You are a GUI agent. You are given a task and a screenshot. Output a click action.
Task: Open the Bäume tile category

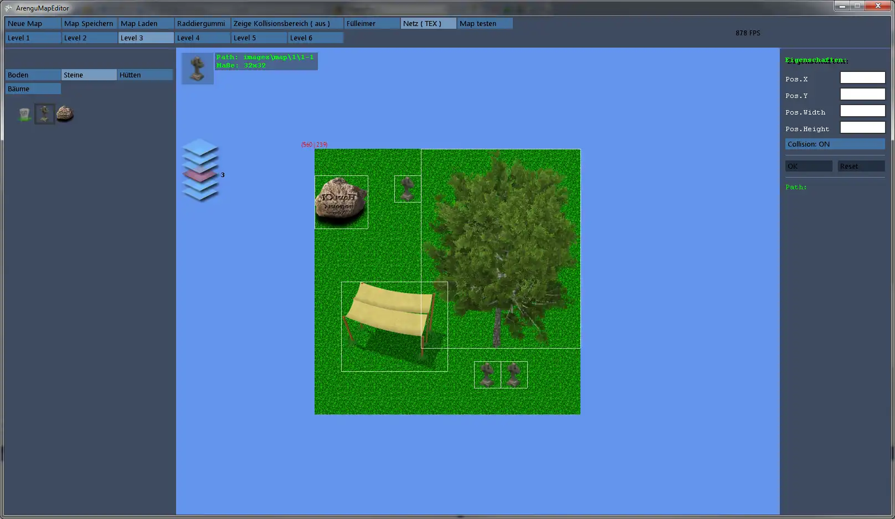click(33, 89)
